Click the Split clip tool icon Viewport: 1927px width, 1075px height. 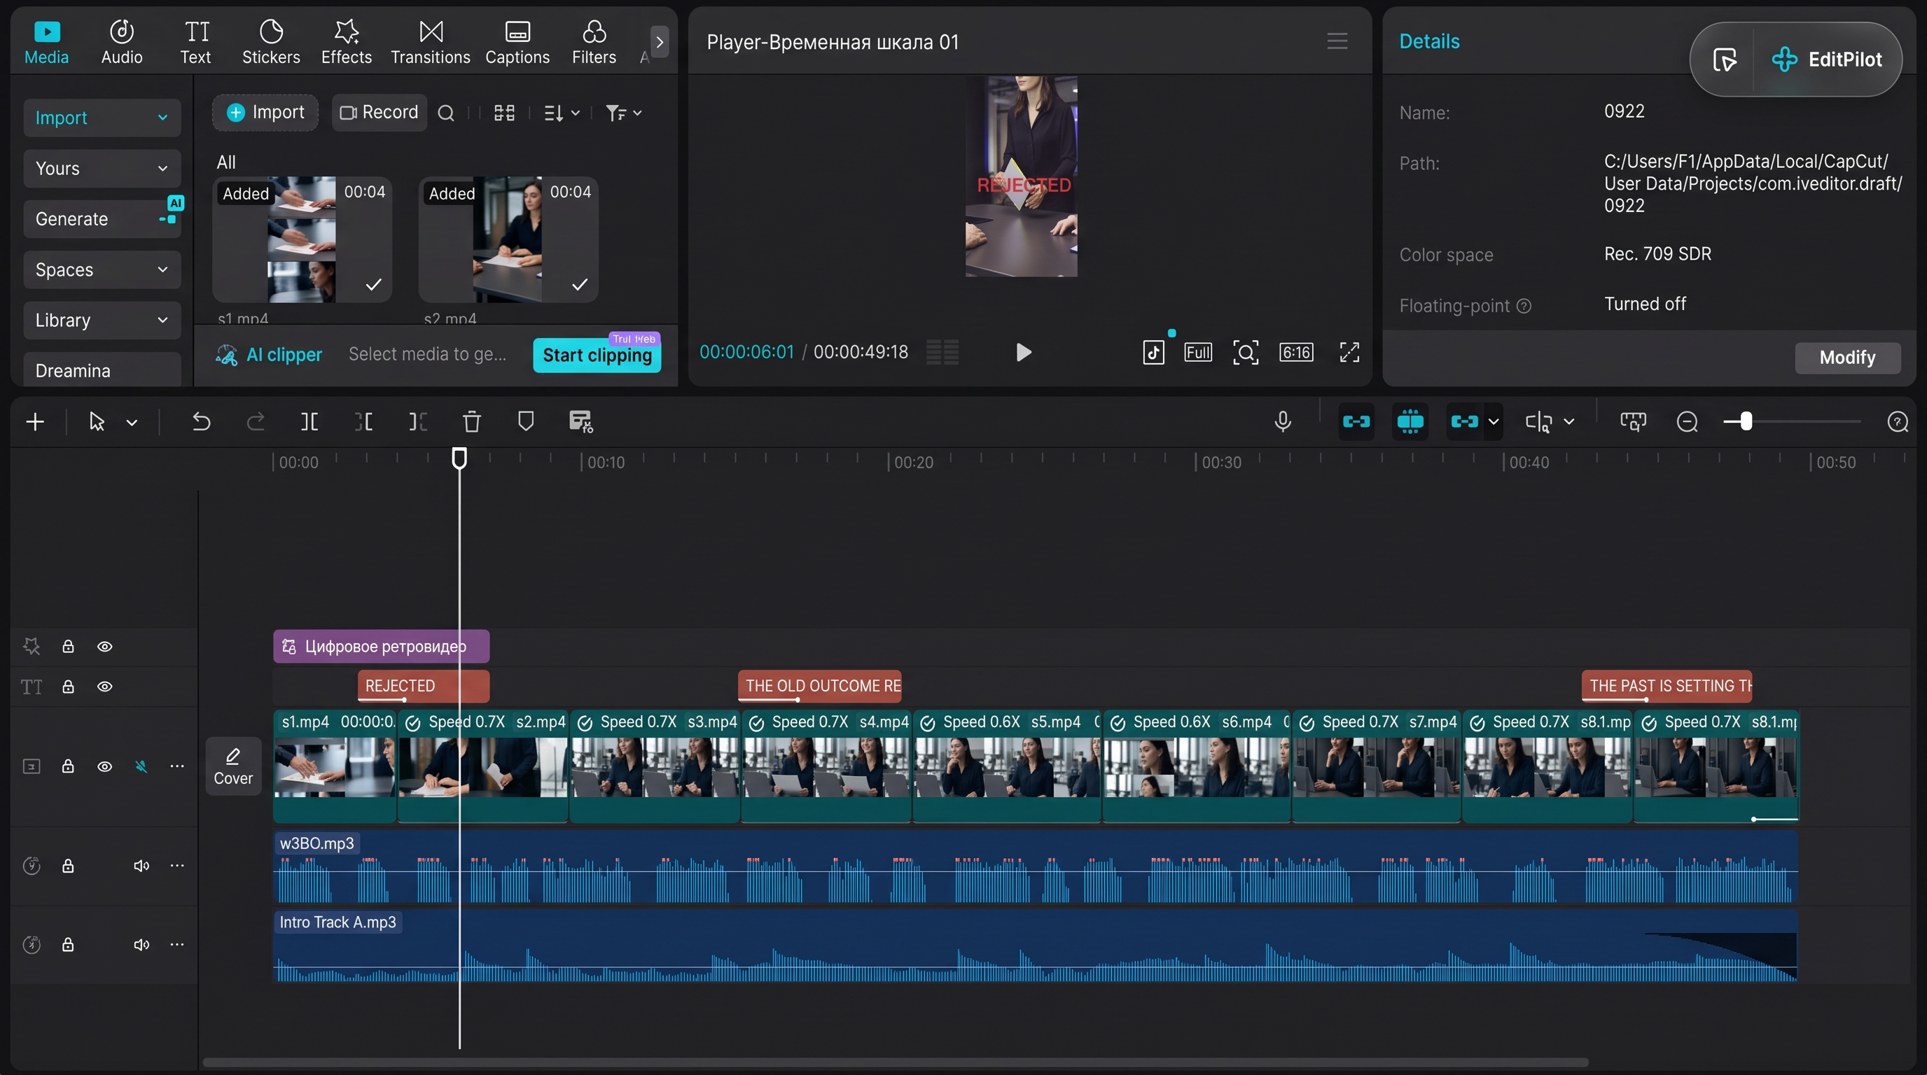309,421
